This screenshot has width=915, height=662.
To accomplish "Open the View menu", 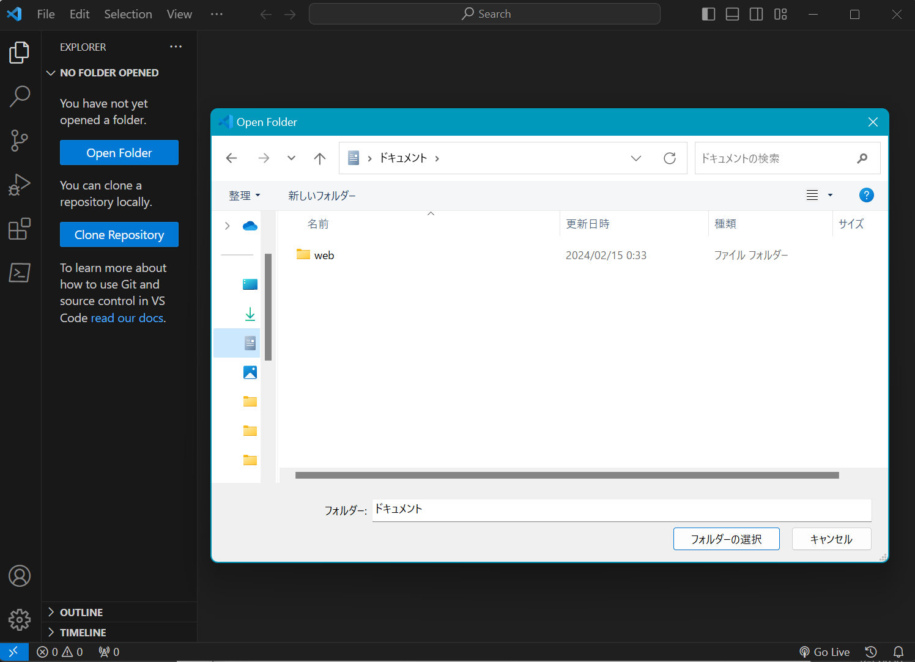I will [179, 14].
